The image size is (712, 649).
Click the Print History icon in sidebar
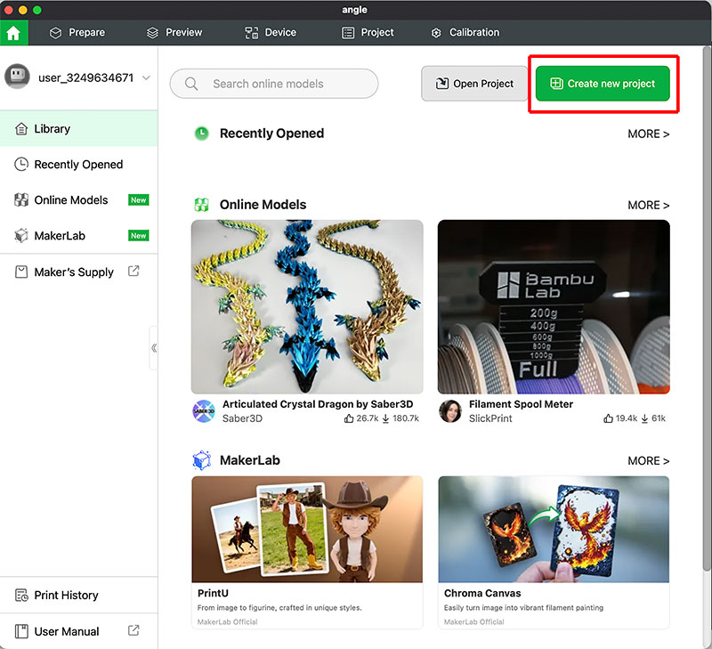pyautogui.click(x=21, y=595)
